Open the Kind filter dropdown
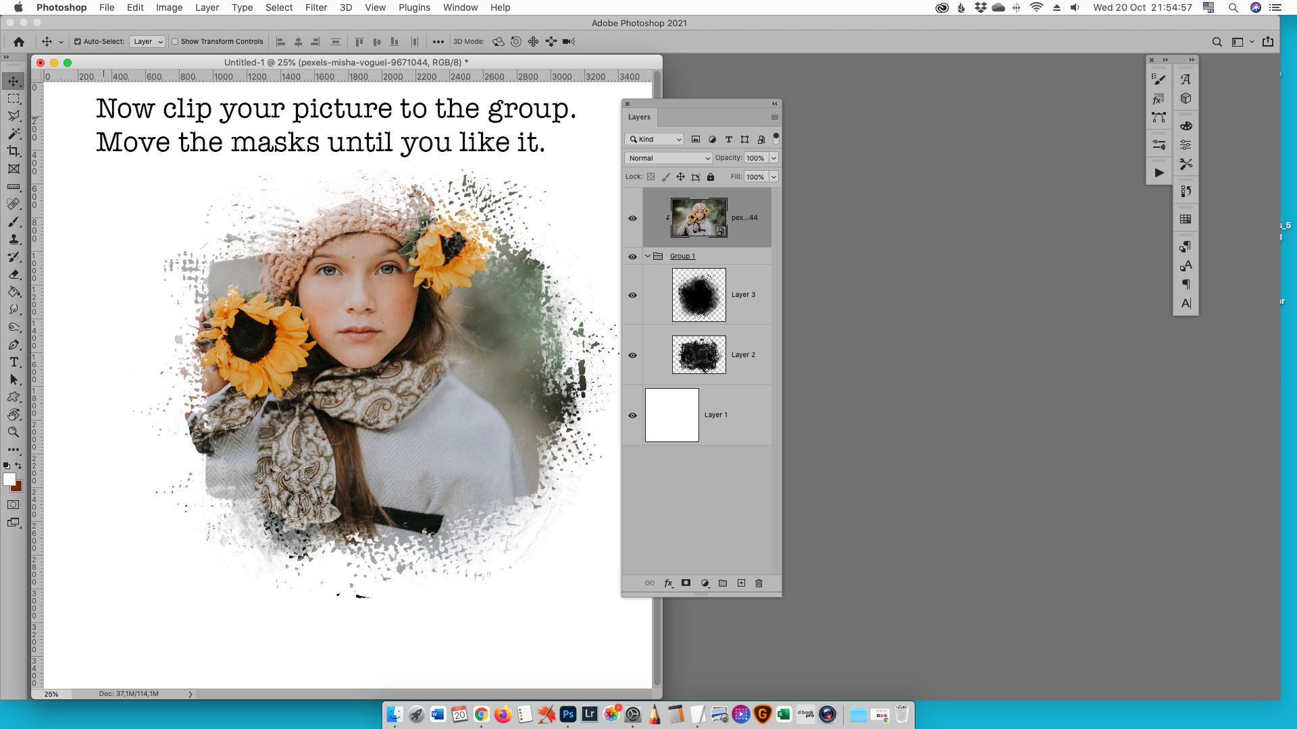 (x=655, y=139)
